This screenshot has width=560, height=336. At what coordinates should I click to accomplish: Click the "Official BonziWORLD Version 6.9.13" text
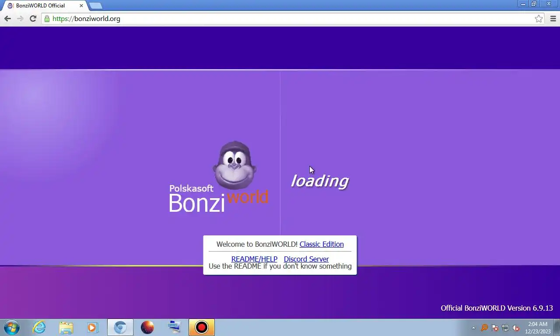(x=497, y=308)
